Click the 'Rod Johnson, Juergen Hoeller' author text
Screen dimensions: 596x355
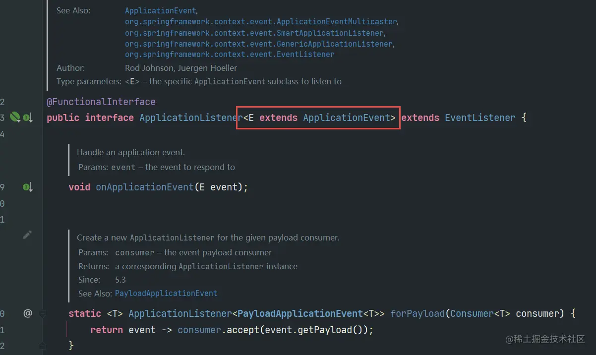181,68
